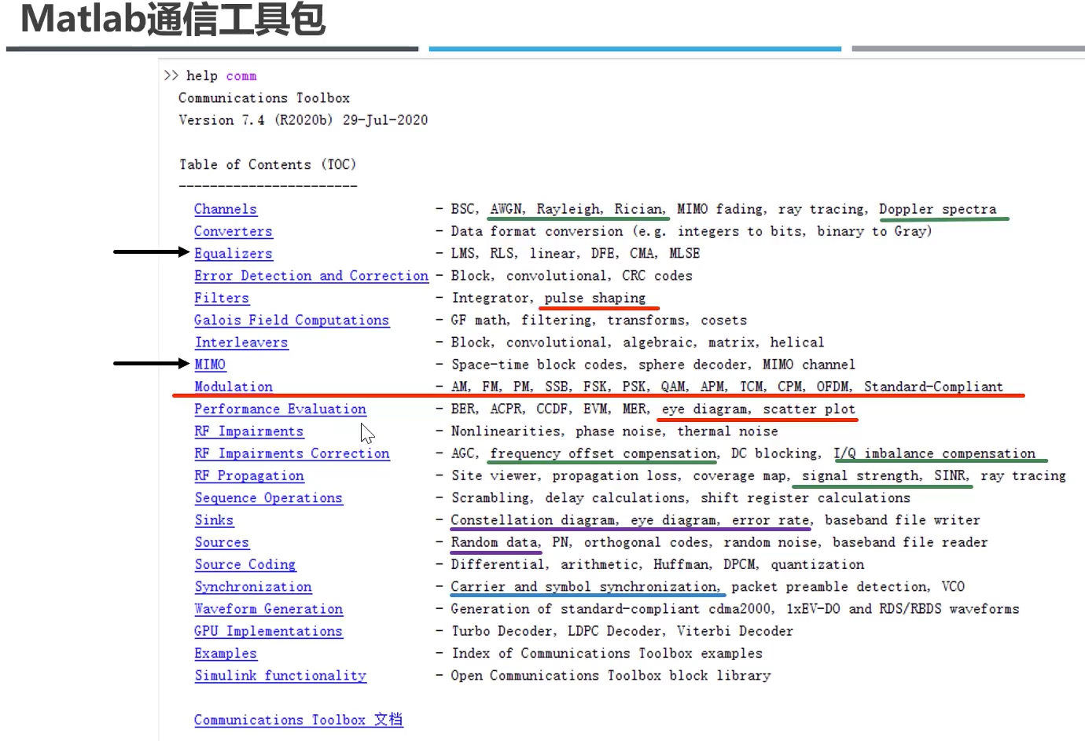Open the Channels help link
This screenshot has width=1085, height=741.
point(226,209)
